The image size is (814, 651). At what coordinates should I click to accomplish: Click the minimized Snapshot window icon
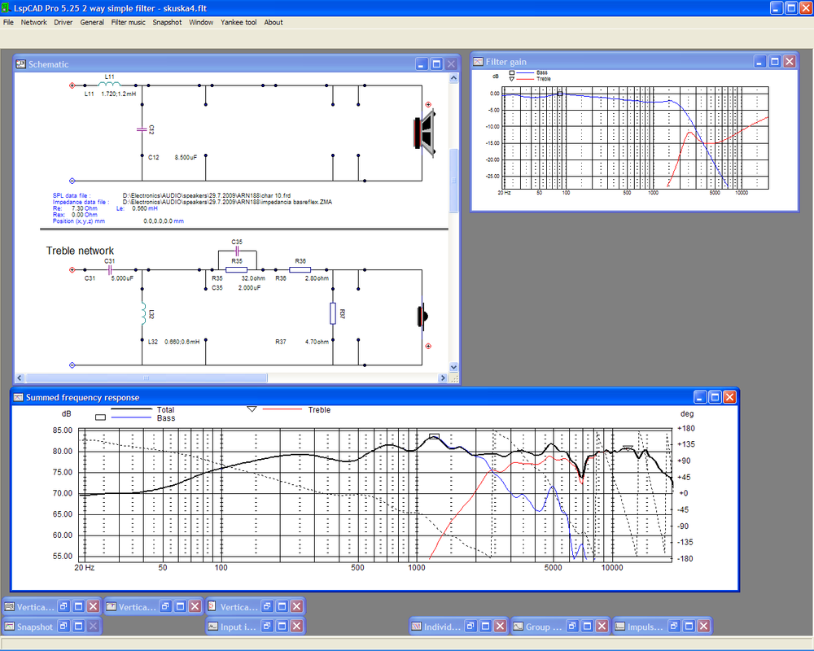pyautogui.click(x=9, y=626)
